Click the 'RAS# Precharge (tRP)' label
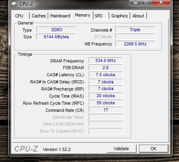Viewport: 179px width, 162px height. coord(63,89)
